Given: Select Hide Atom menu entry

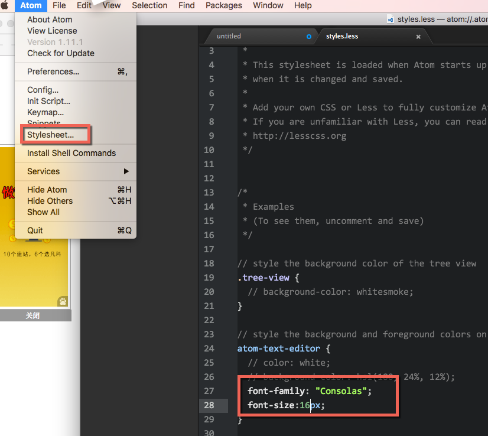Looking at the screenshot, I should point(76,190).
